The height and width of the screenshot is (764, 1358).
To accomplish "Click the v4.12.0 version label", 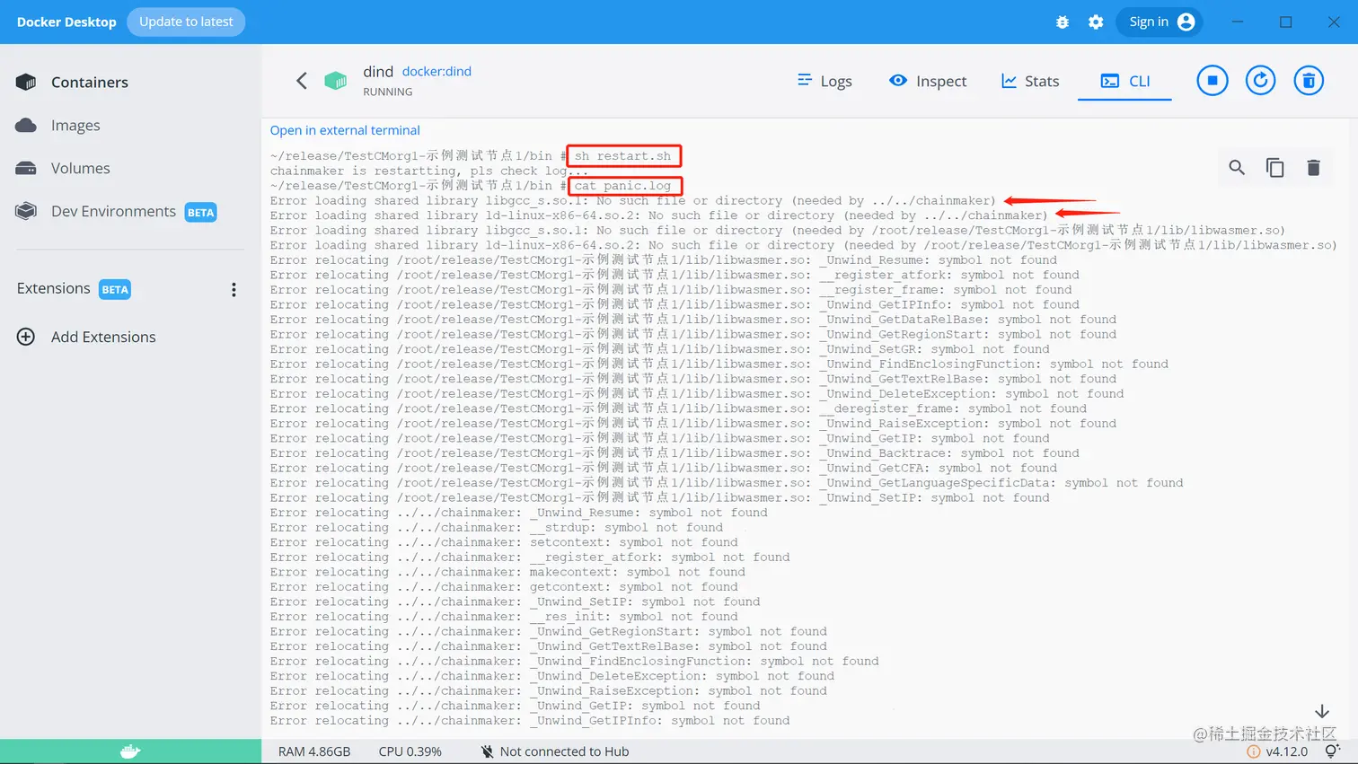I will [1287, 751].
